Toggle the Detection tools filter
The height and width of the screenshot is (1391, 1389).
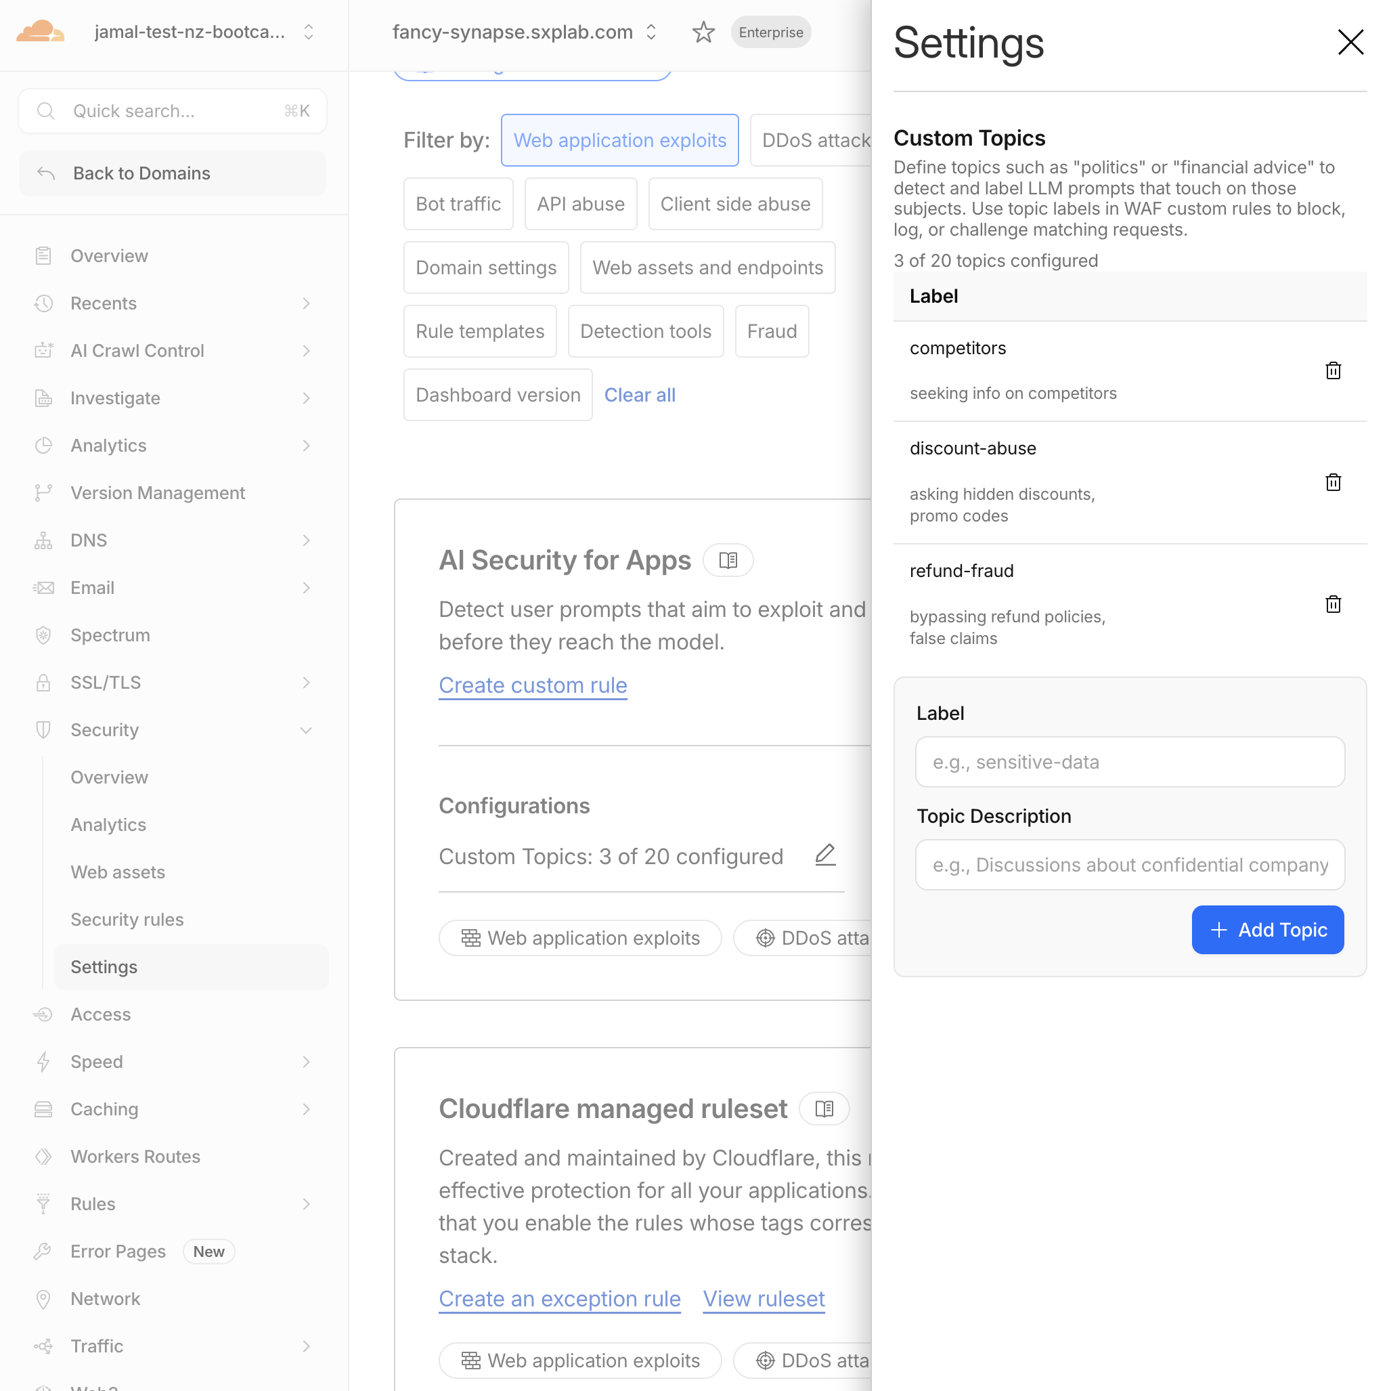(645, 330)
